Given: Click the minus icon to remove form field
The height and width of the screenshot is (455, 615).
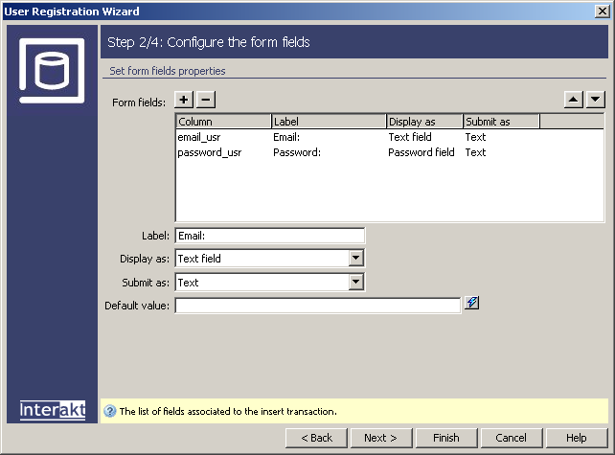Looking at the screenshot, I should (206, 101).
